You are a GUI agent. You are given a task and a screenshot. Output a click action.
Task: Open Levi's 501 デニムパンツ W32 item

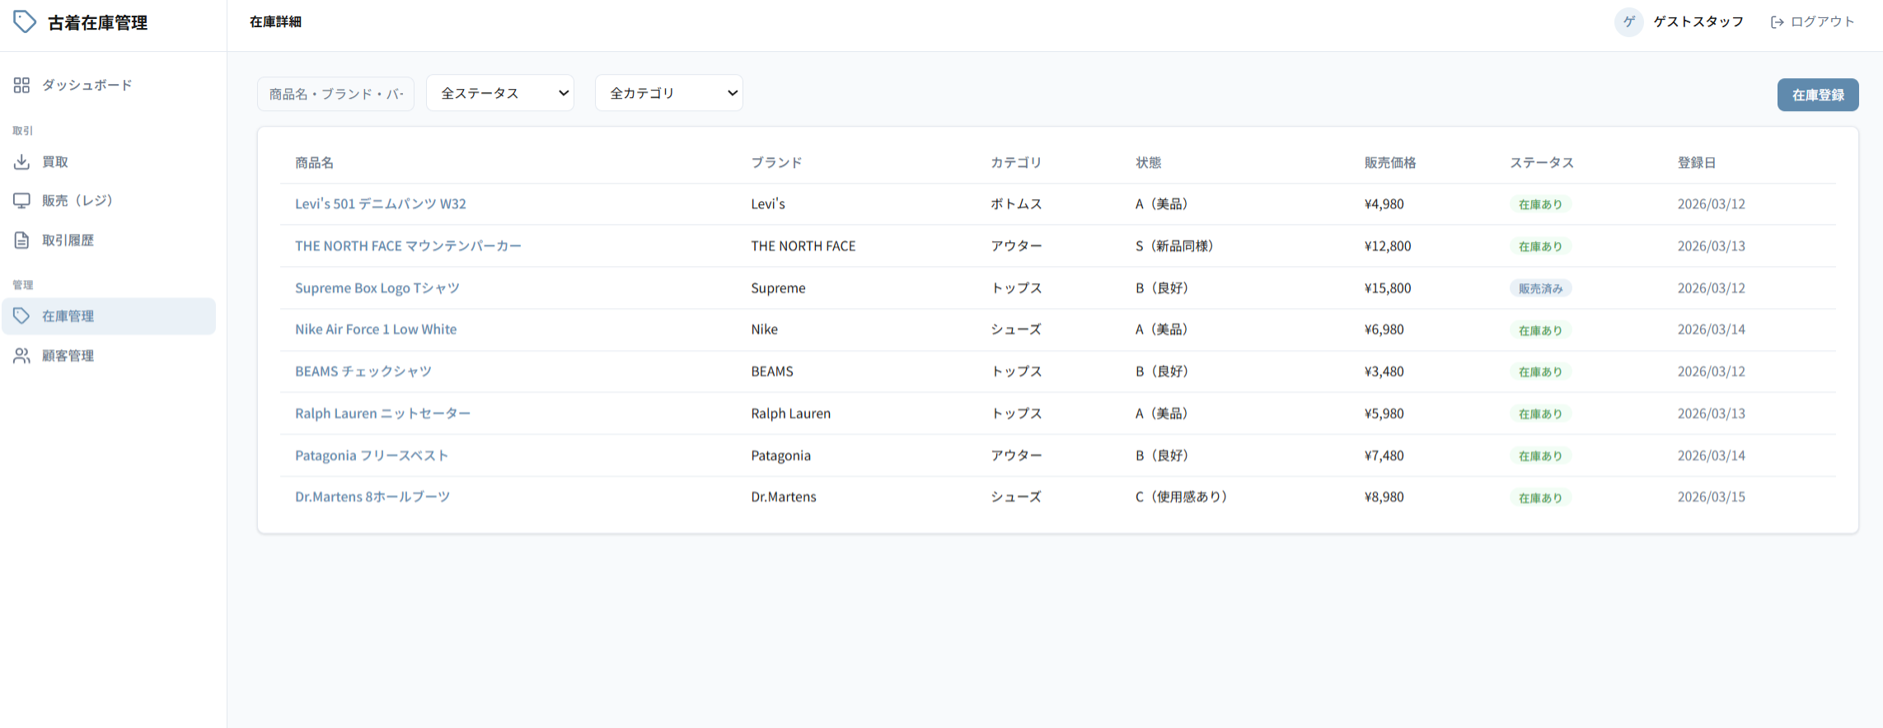pos(380,203)
